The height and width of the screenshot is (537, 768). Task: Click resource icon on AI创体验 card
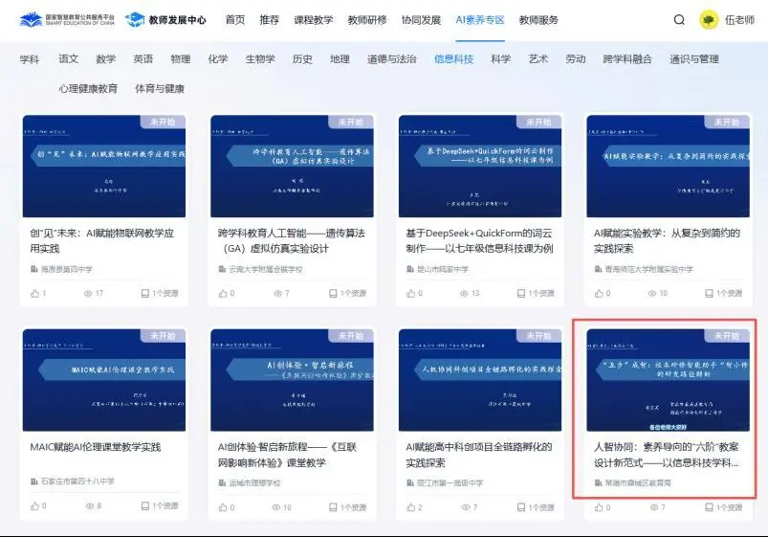[333, 507]
